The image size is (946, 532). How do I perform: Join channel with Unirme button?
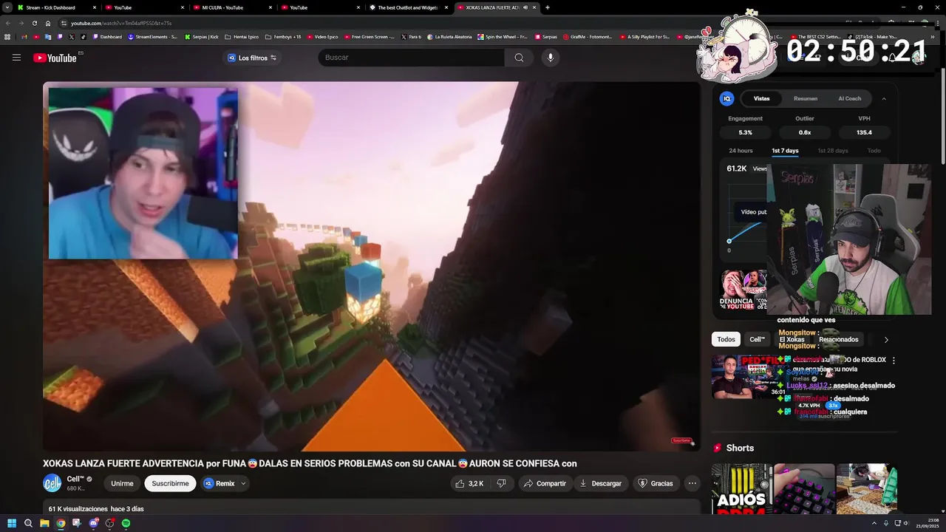[x=122, y=483]
